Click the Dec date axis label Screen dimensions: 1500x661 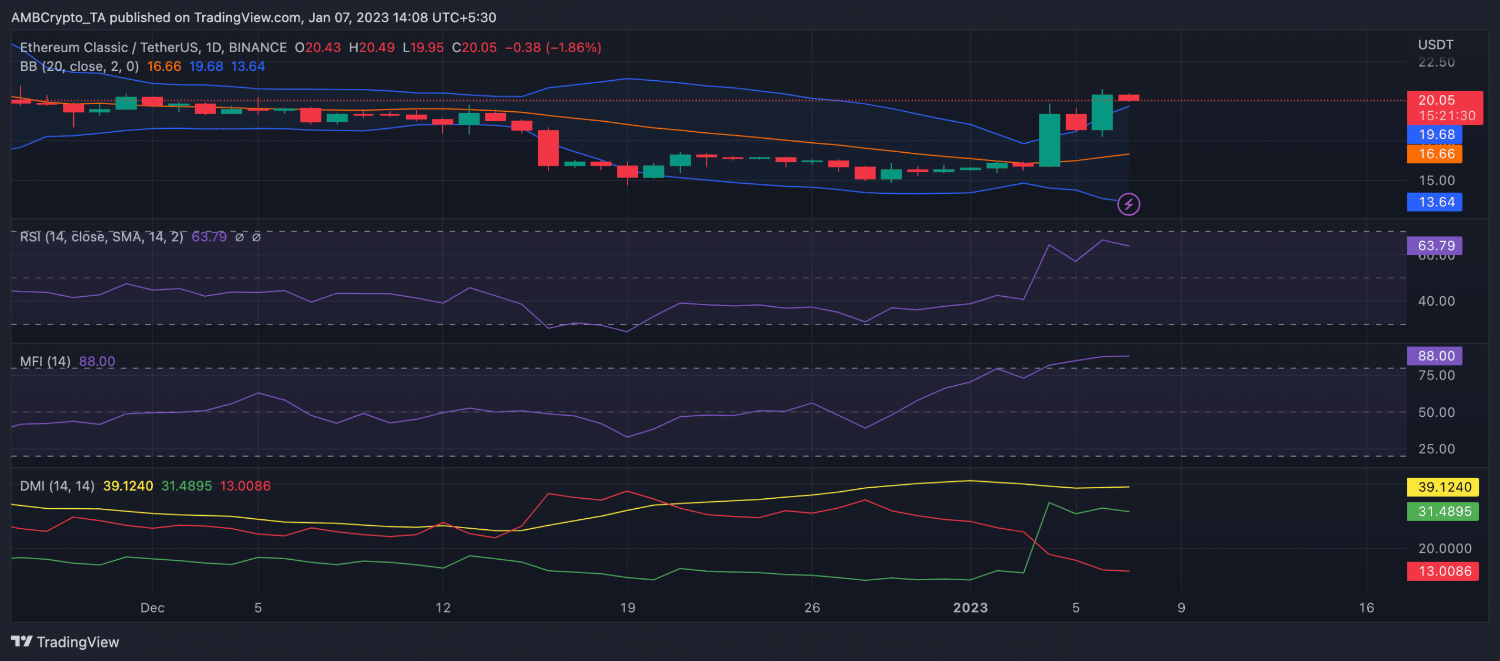(x=152, y=608)
